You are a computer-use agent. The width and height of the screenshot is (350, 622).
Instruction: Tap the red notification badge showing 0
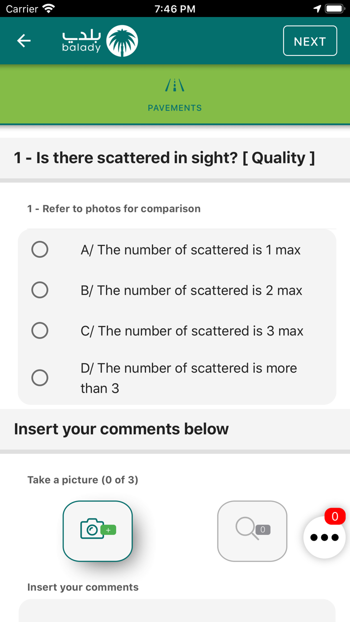tap(335, 516)
